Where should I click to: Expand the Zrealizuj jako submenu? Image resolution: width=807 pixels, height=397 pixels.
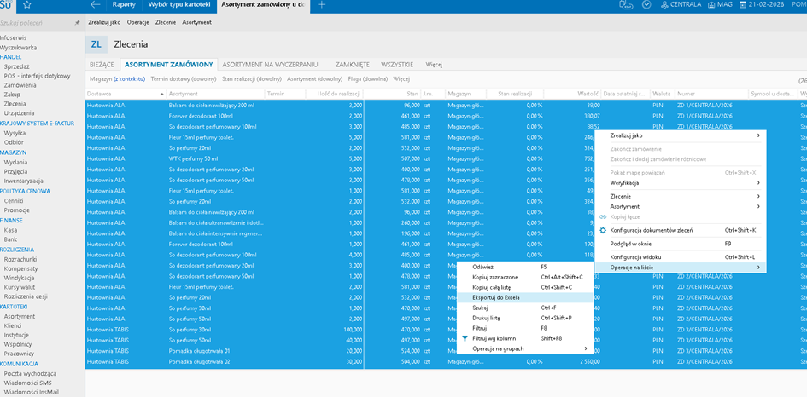click(757, 135)
